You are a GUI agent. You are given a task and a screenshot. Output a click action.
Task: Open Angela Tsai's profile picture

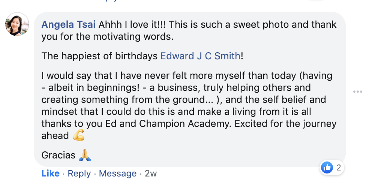(17, 25)
